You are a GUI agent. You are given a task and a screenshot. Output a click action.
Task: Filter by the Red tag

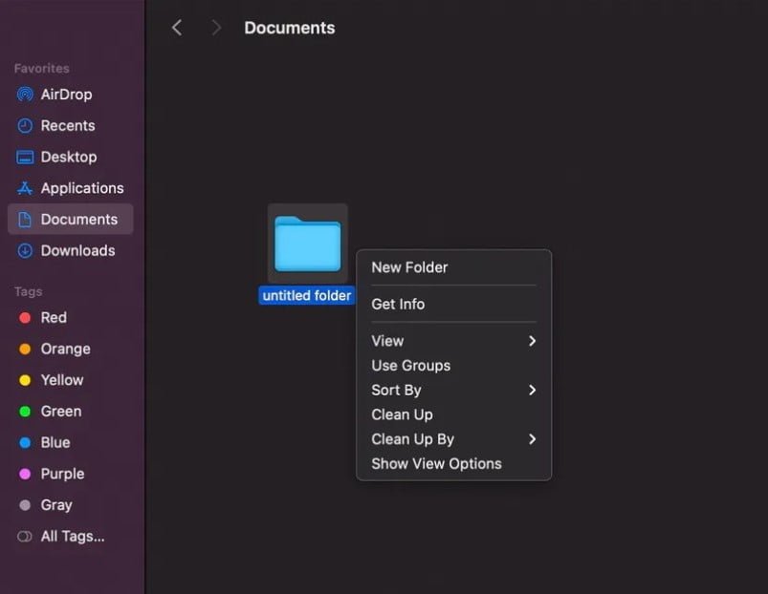click(54, 318)
